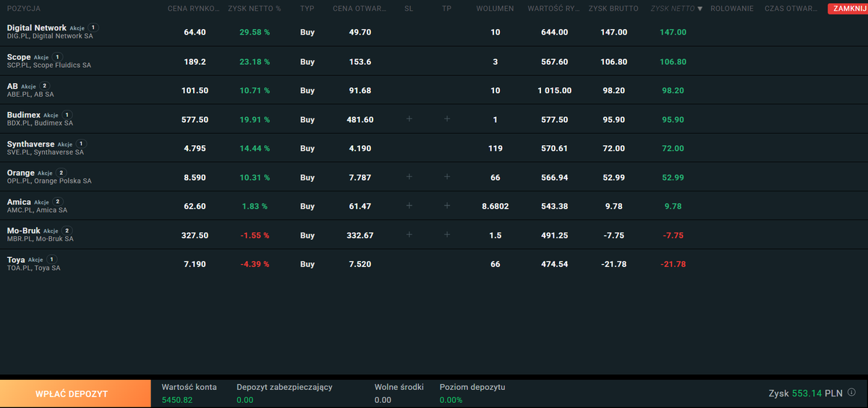Screen dimensions: 868x408
Task: Select Mo-Bruk market price 327.50
Action: pyautogui.click(x=195, y=235)
